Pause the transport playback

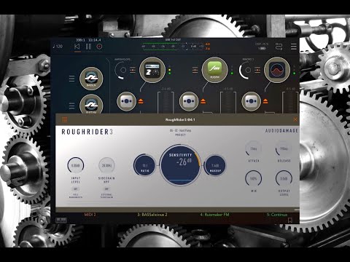click(x=88, y=47)
